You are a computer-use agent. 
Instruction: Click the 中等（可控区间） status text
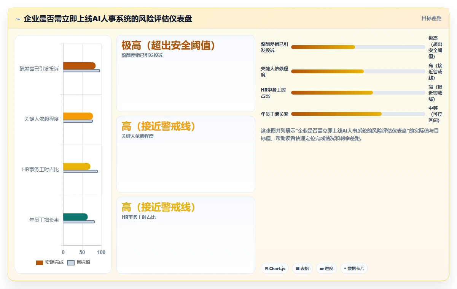[x=434, y=114]
